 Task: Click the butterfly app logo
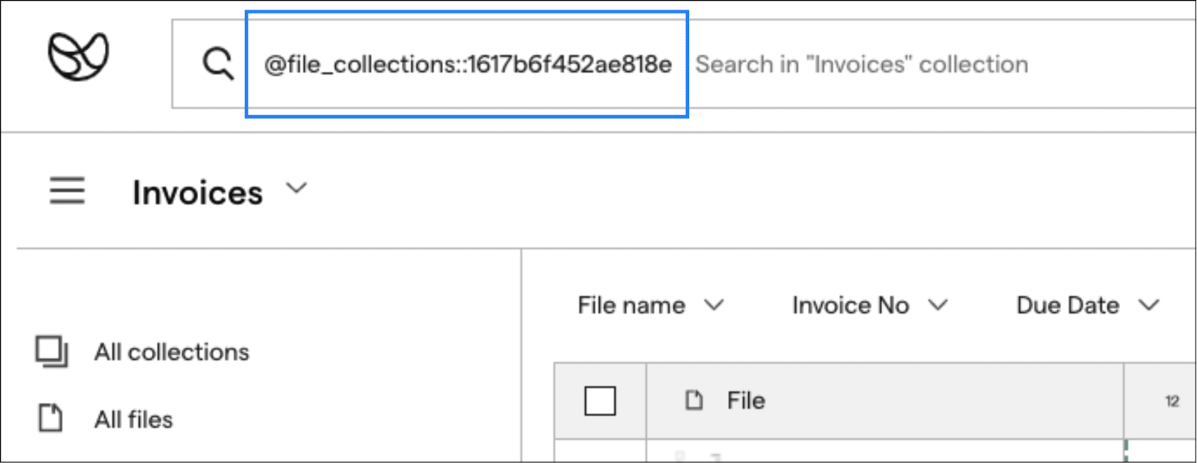[x=79, y=57]
